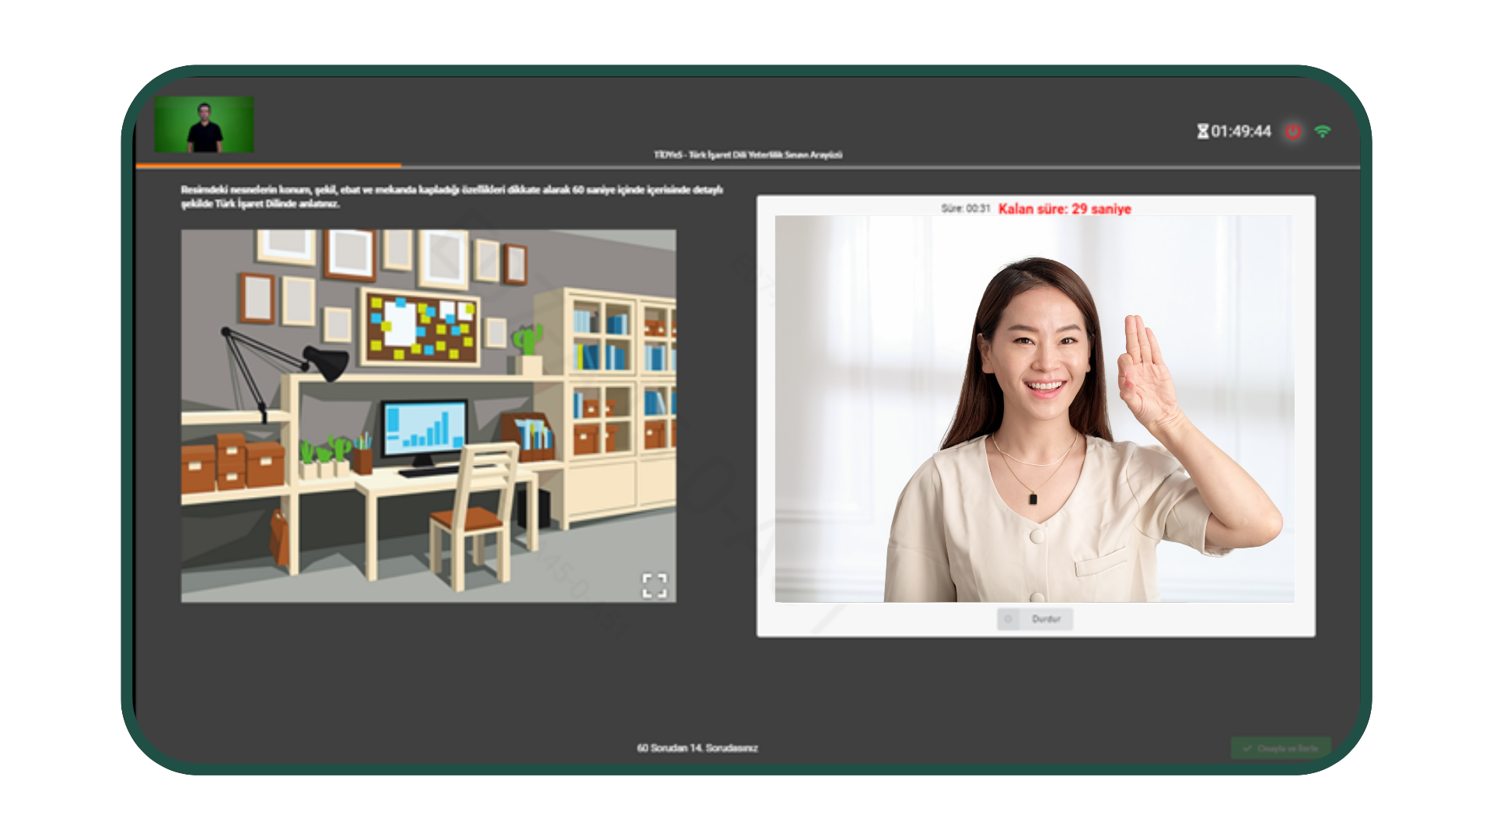Viewport: 1493px width, 840px height.
Task: Expand office picture with fullscreen icon
Action: pos(654,585)
